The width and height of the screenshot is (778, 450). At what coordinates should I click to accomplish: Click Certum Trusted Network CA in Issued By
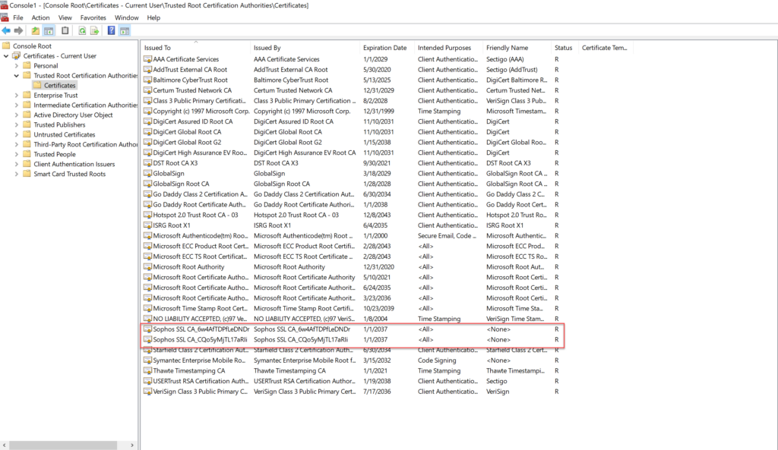click(293, 90)
